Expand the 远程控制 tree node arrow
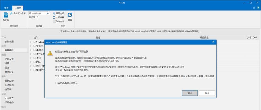 31,66
